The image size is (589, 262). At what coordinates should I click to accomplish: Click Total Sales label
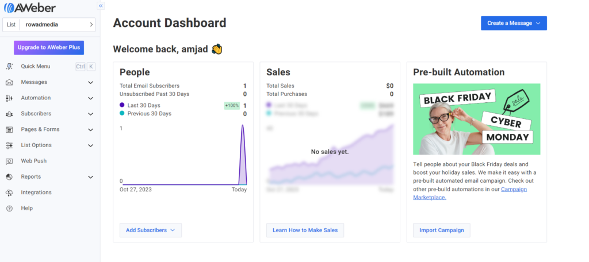click(x=280, y=86)
